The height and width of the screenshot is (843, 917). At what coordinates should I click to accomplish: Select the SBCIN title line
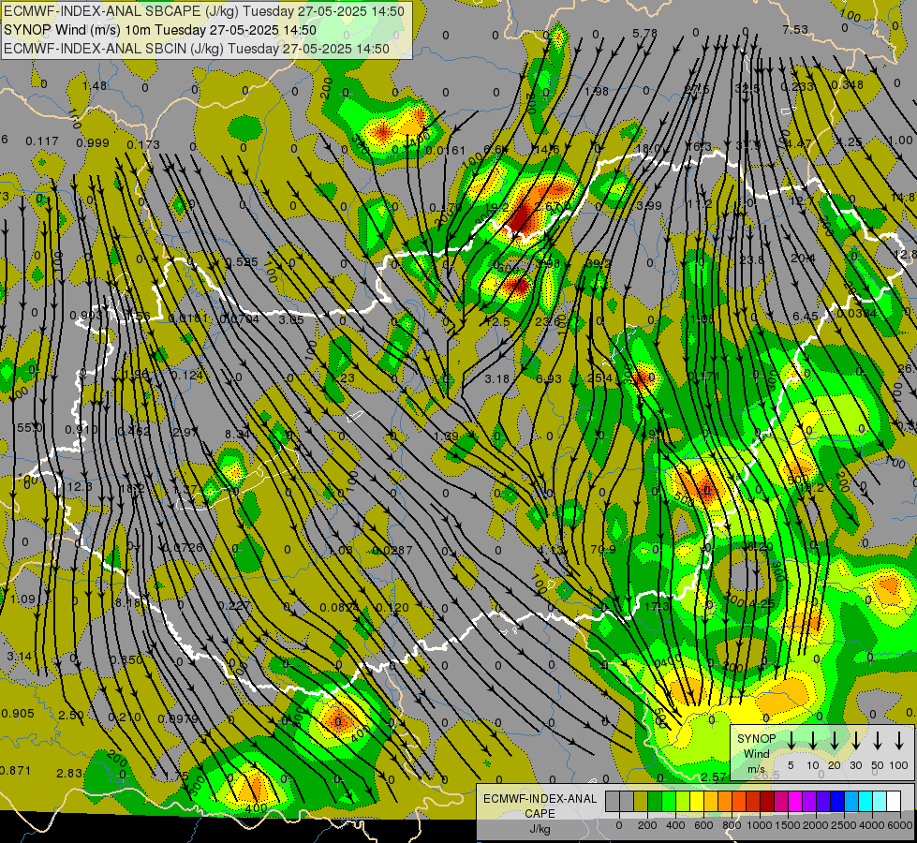click(197, 49)
